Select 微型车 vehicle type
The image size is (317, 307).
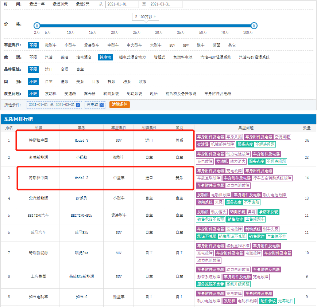click(x=51, y=45)
